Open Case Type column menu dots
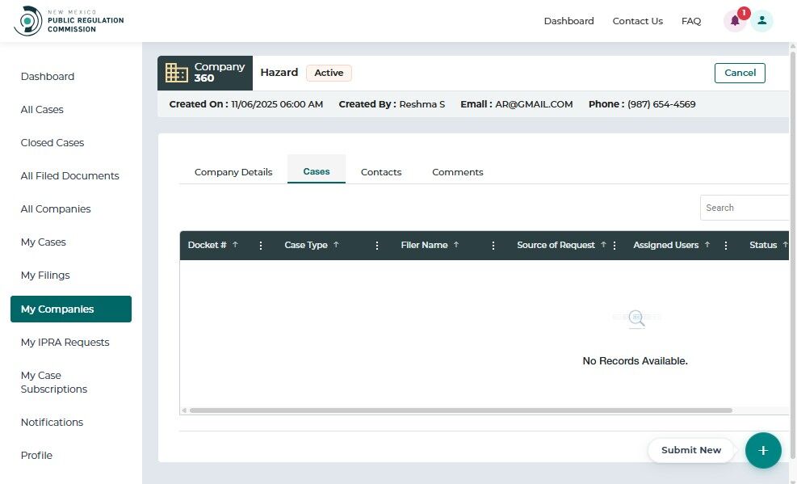 click(x=377, y=246)
